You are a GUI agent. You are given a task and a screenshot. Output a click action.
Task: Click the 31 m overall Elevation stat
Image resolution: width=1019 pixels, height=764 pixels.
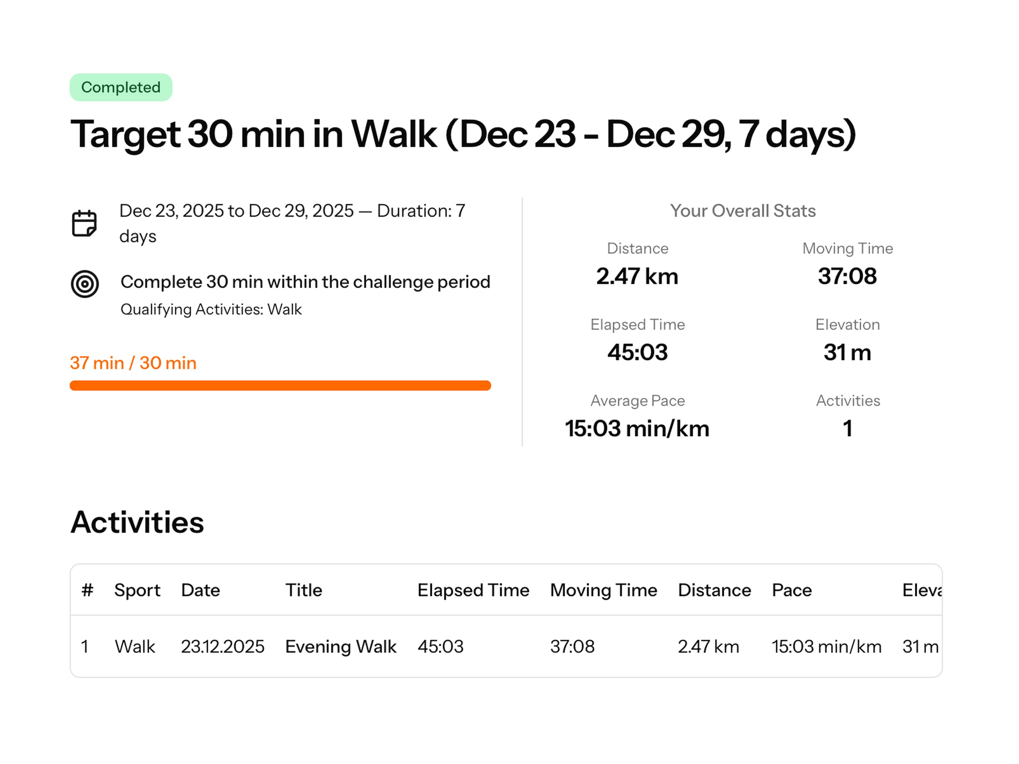click(847, 352)
